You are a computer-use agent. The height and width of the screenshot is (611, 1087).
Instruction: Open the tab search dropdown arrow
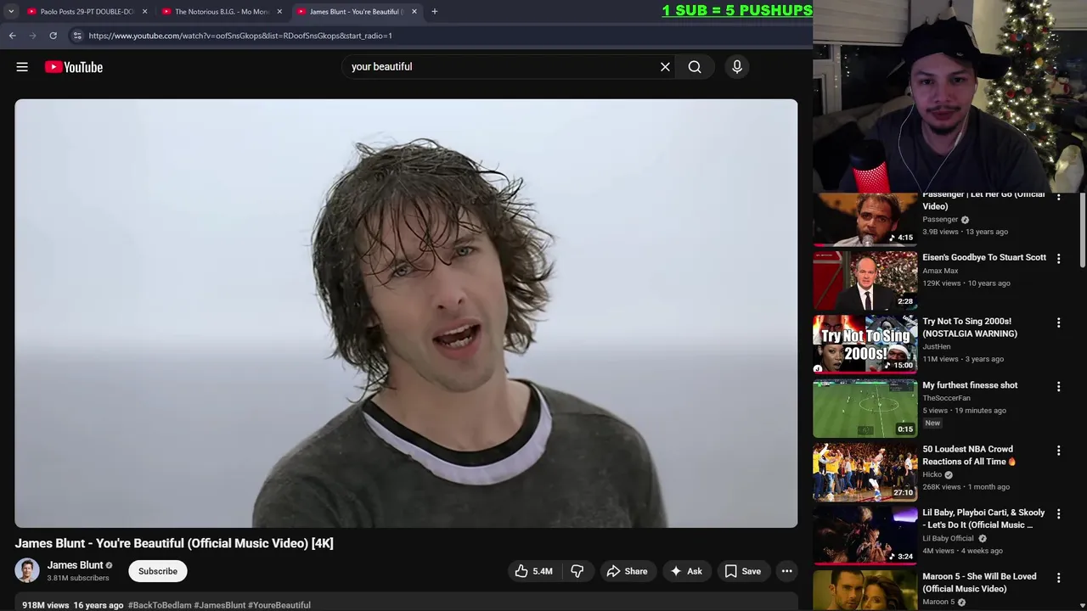coord(11,11)
